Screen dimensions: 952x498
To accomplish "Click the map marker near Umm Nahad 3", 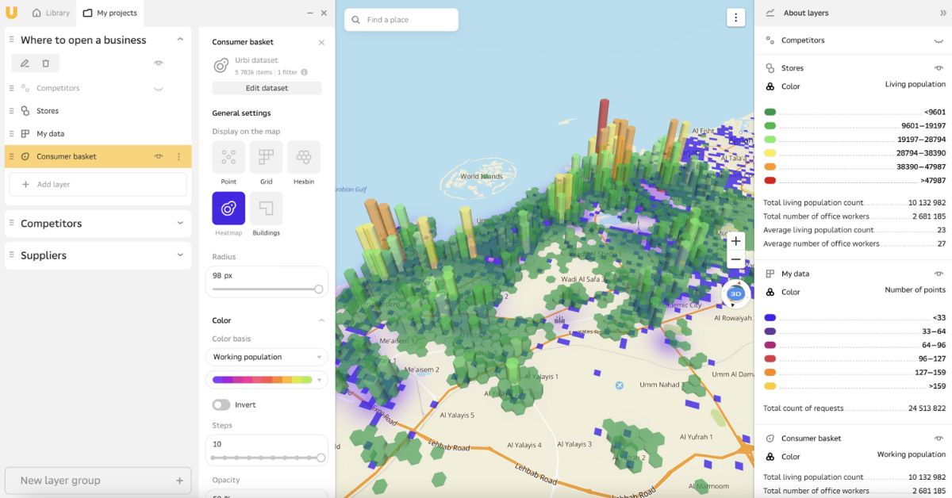I will [x=620, y=385].
